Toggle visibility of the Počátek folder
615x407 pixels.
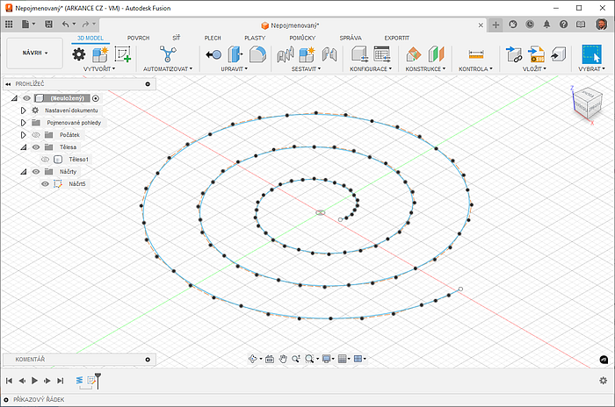point(36,135)
